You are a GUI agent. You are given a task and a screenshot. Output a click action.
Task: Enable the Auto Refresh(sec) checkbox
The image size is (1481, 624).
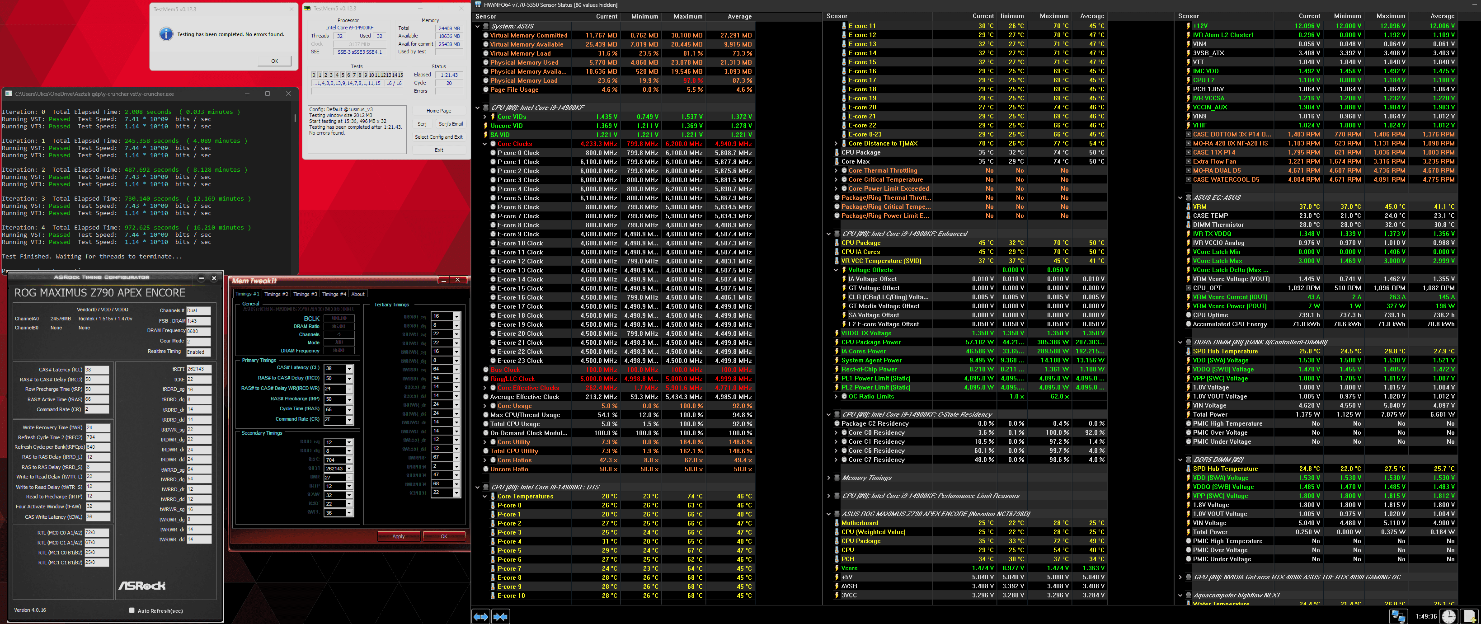click(x=132, y=611)
